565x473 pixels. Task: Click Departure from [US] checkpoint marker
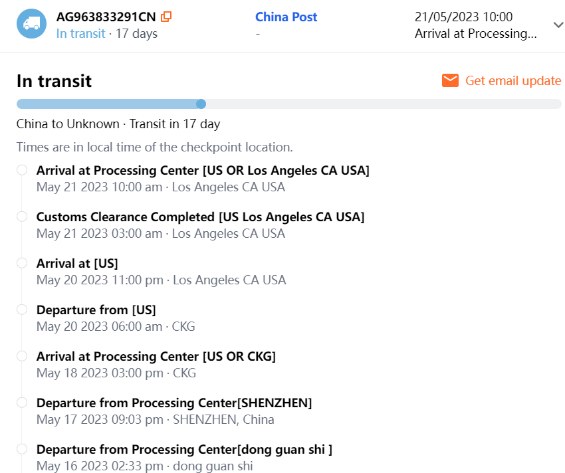tap(22, 310)
